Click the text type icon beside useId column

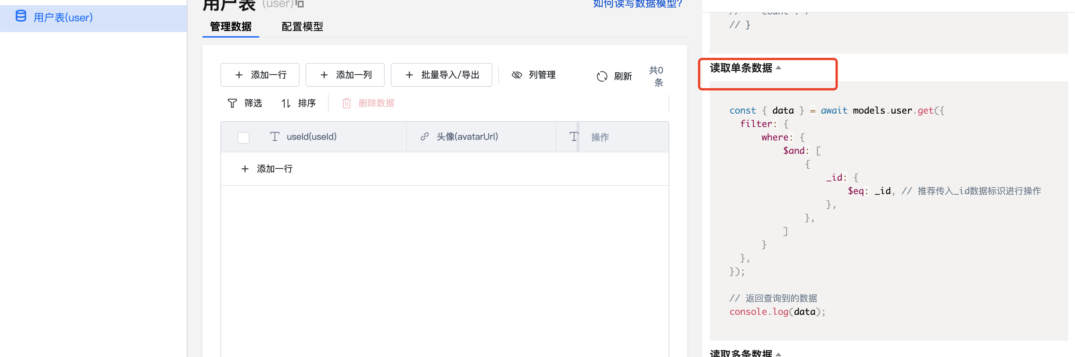pos(275,137)
